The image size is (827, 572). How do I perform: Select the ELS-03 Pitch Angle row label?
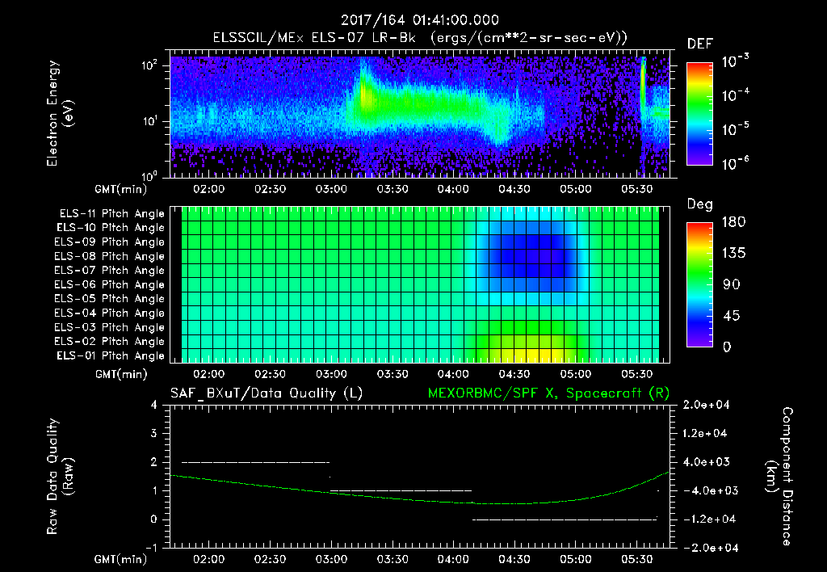[x=109, y=328]
